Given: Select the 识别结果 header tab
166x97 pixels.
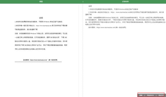Looking at the screenshot, I should coord(125,2).
